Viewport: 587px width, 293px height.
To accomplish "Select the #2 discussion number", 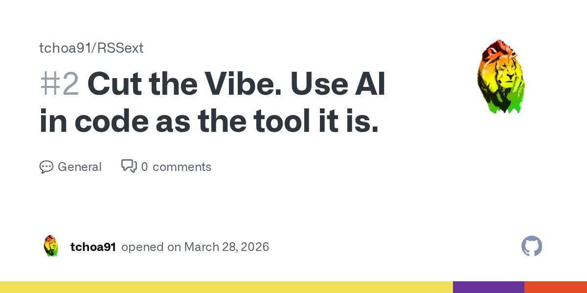I will [59, 85].
